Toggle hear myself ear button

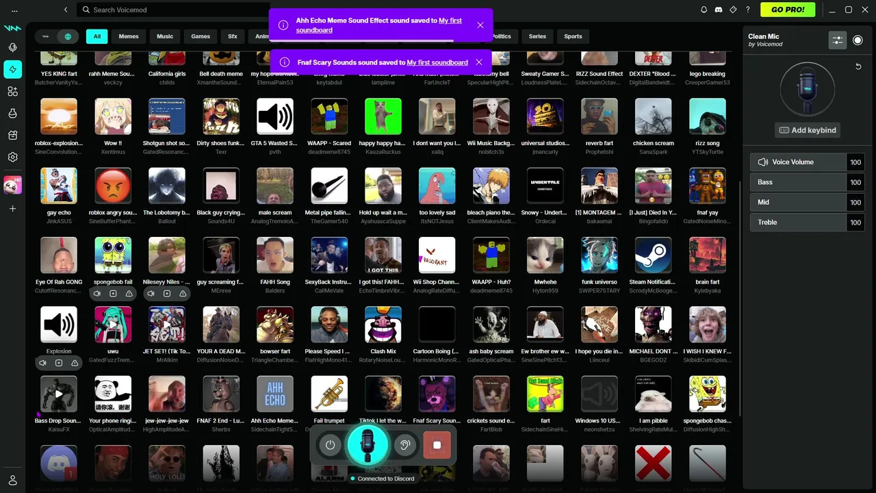click(x=405, y=445)
